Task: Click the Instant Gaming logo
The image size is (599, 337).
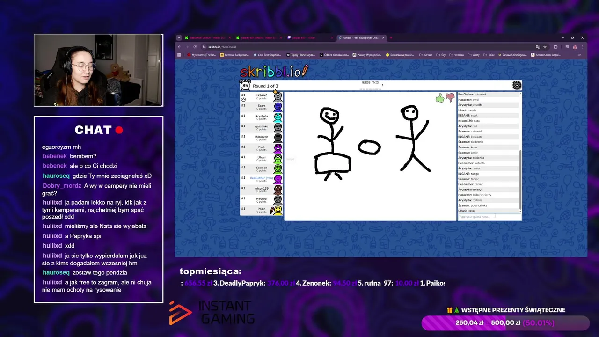Action: (x=212, y=313)
